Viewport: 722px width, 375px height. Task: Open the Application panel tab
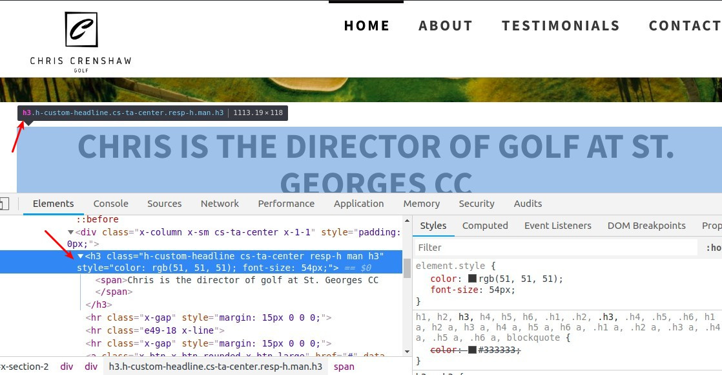tap(358, 204)
